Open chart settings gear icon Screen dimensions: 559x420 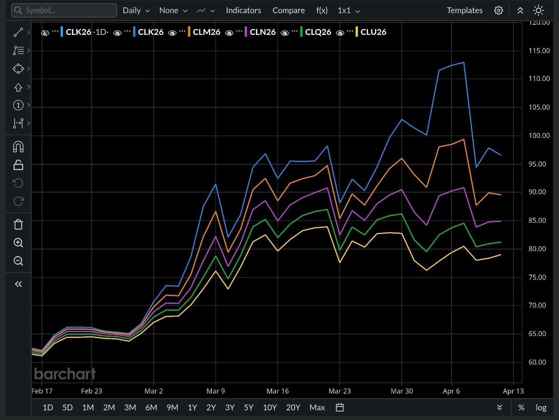point(498,10)
